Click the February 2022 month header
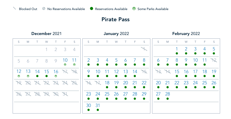This screenshot has width=231, height=119. (x=186, y=34)
